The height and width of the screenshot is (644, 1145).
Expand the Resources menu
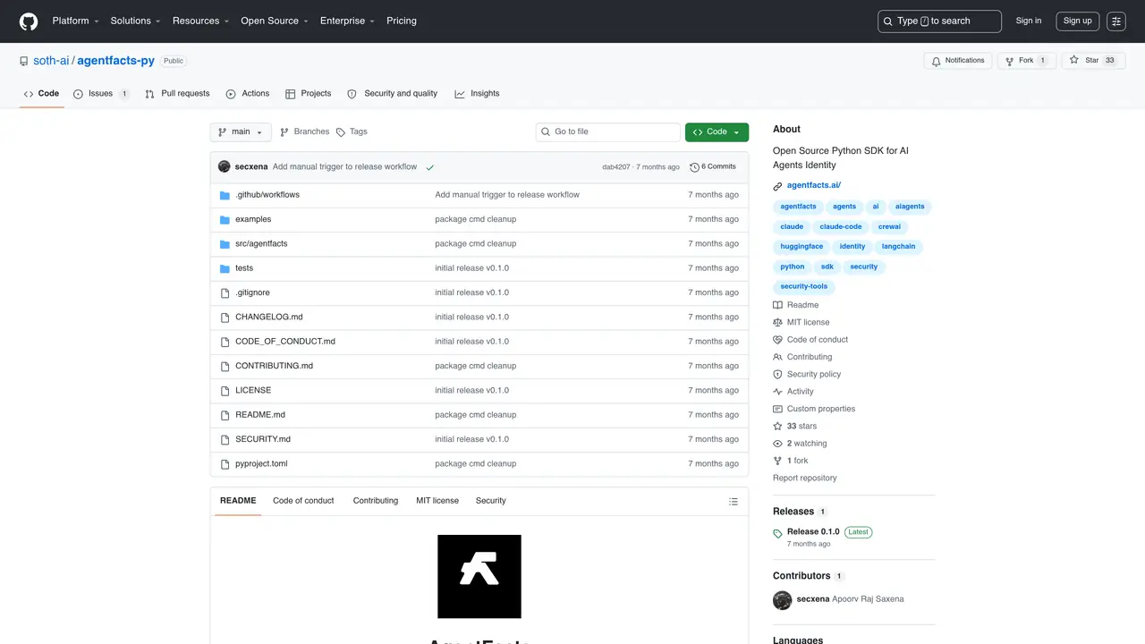(200, 21)
